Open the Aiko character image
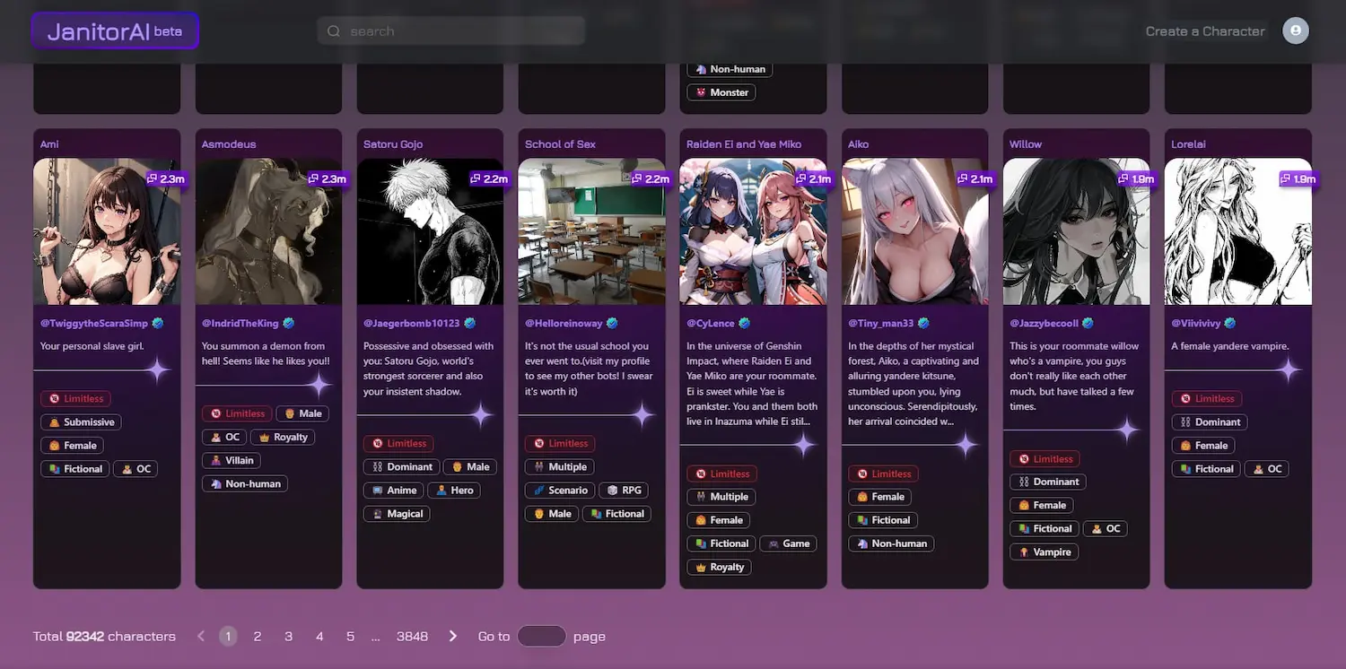Viewport: 1346px width, 669px height. [914, 231]
